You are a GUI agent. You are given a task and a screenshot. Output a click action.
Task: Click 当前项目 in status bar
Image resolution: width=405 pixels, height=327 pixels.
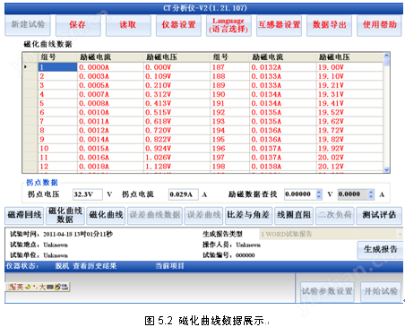click(x=169, y=266)
